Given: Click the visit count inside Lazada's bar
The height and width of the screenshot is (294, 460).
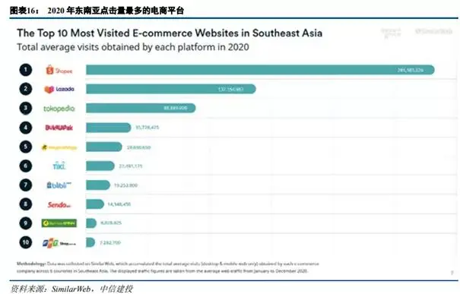Looking at the screenshot, I should click(x=231, y=89).
